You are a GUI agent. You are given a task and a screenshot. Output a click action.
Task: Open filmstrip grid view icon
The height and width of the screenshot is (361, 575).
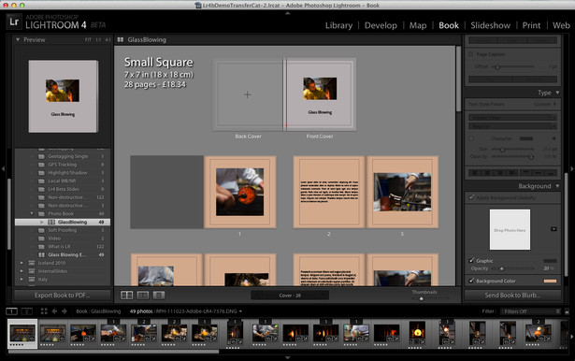click(x=44, y=311)
